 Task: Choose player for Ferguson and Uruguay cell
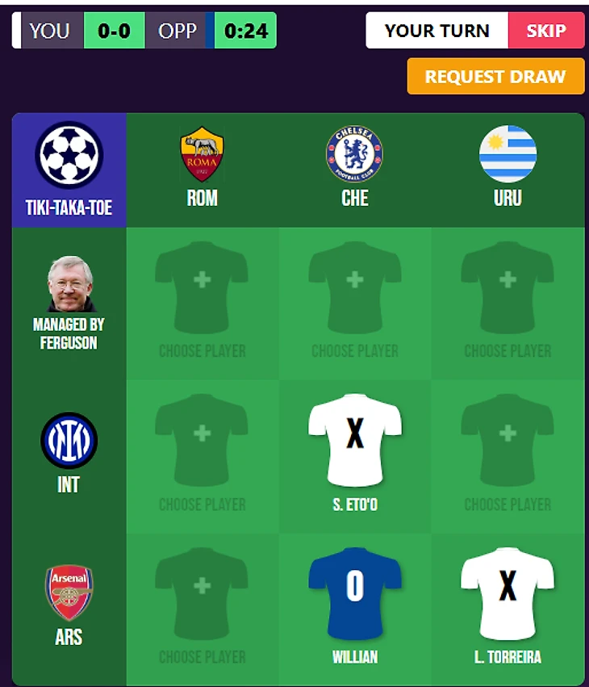pyautogui.click(x=508, y=304)
